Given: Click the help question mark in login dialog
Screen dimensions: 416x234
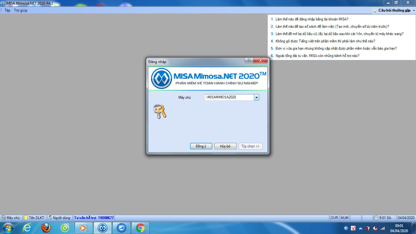Looking at the screenshot, I should pyautogui.click(x=249, y=61).
